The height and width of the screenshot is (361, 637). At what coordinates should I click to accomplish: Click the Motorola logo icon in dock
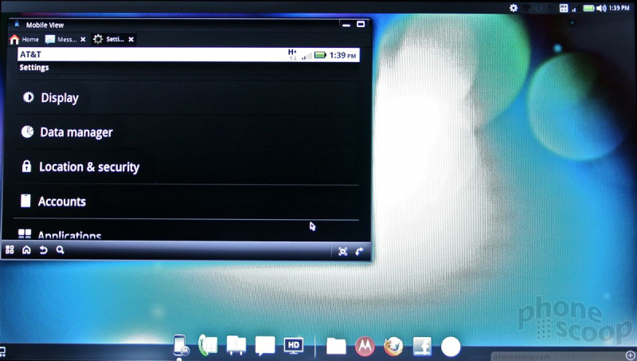365,347
